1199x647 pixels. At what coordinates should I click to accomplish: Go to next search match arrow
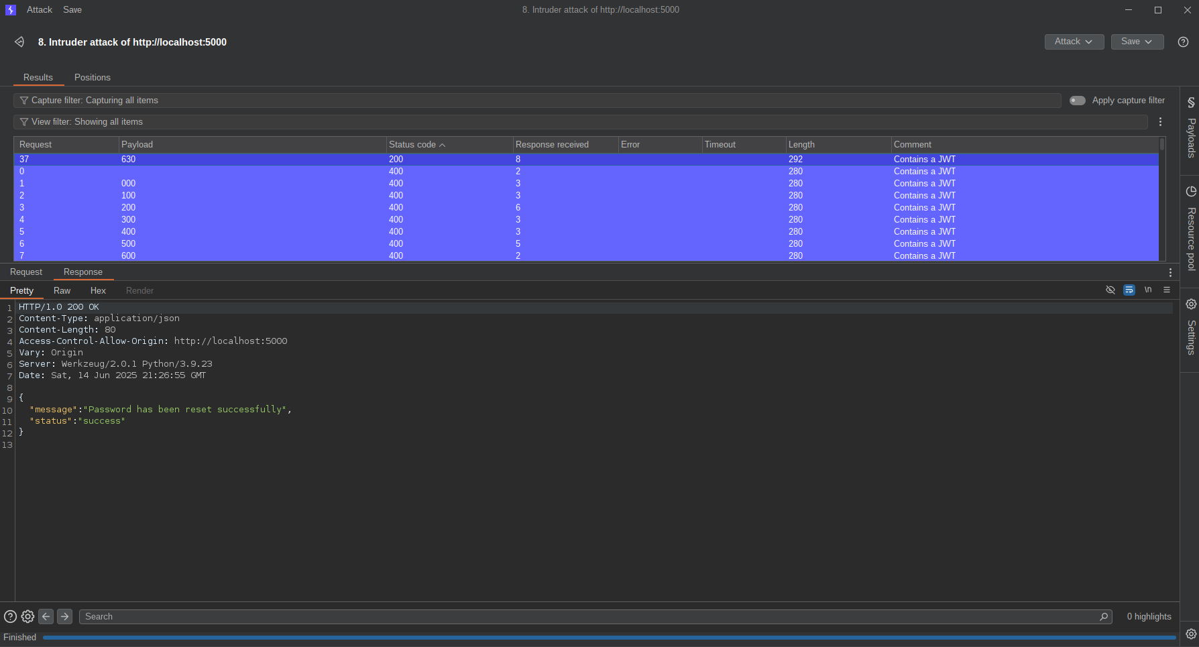click(64, 617)
